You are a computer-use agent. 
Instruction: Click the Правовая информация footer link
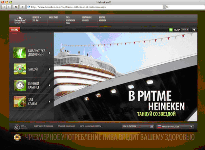point(66,126)
